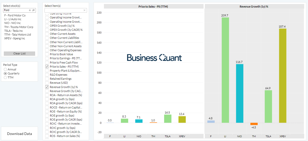Check the OPEX Growth (3y CAGR) % item
This screenshot has height=141, width=308.
(47, 30)
